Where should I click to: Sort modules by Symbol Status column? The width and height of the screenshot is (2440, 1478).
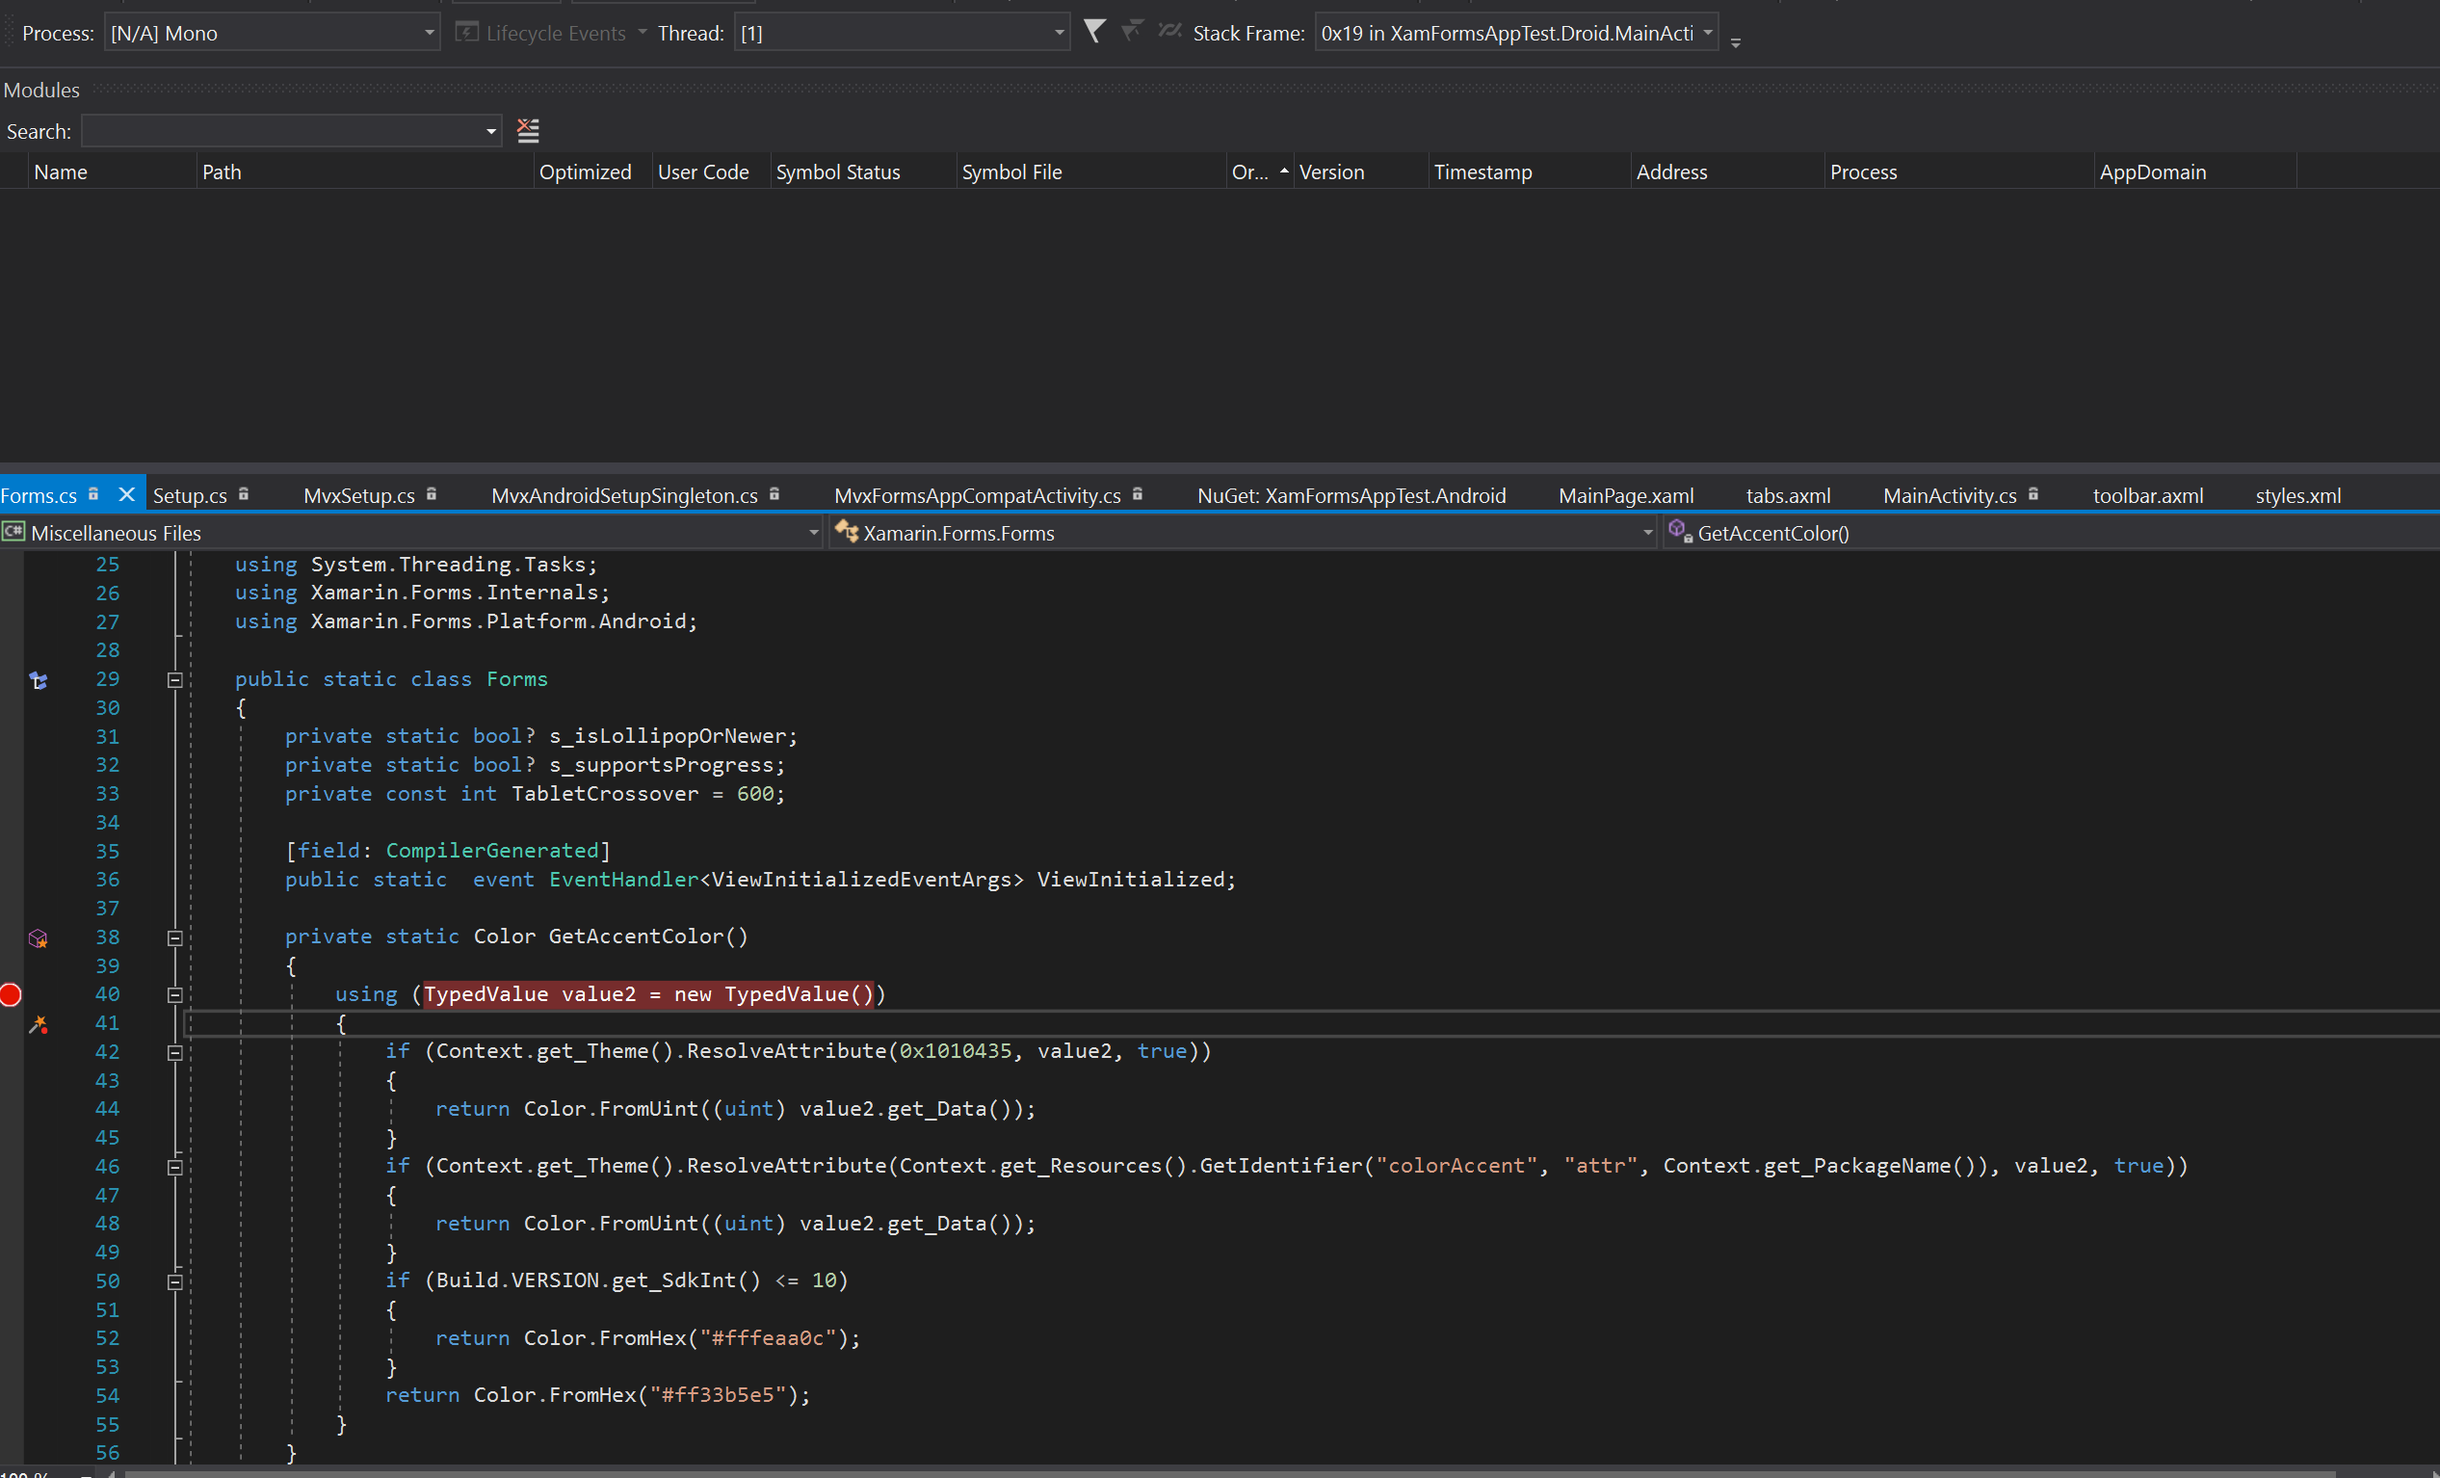pos(863,172)
